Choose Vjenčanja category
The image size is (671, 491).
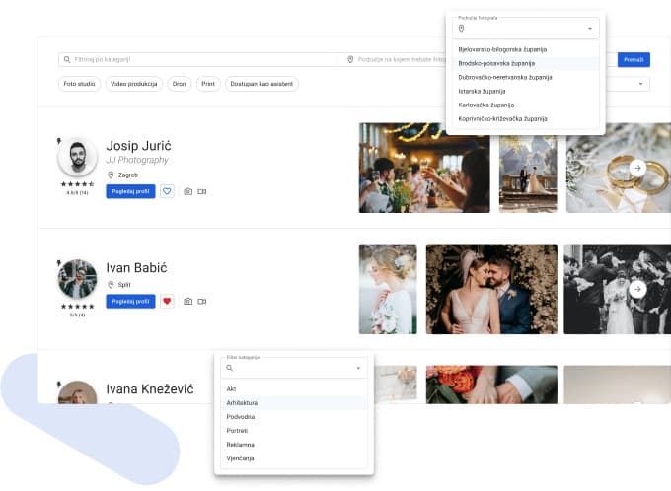(294, 458)
